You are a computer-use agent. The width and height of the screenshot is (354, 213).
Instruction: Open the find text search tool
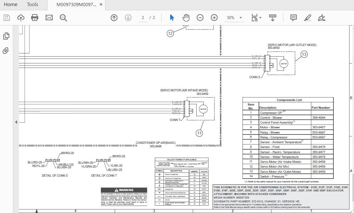pos(63,18)
